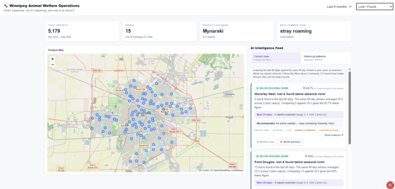
Task: Click the medium confidence tag
Action: coord(305,130)
